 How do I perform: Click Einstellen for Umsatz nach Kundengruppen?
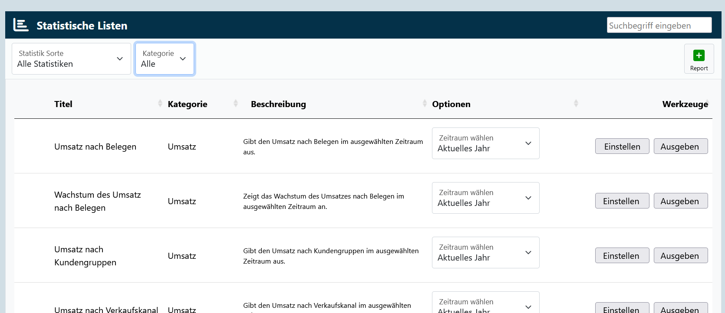tap(622, 256)
